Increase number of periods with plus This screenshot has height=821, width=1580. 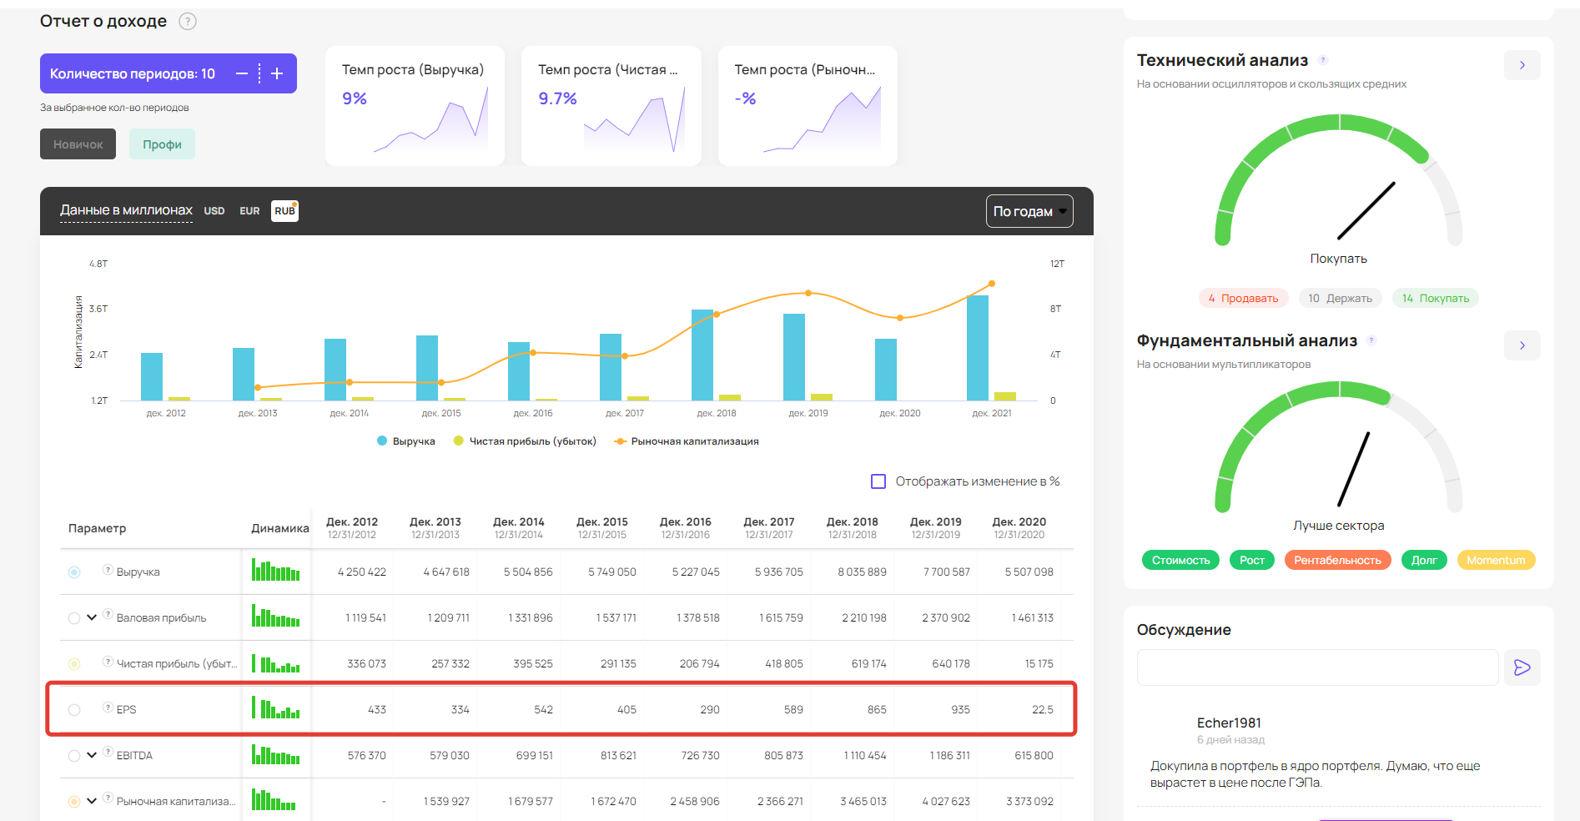[x=277, y=73]
